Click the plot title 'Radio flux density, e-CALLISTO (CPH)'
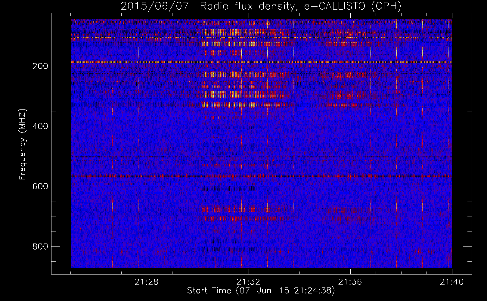Viewport: 487px width, 301px height. tap(301, 6)
